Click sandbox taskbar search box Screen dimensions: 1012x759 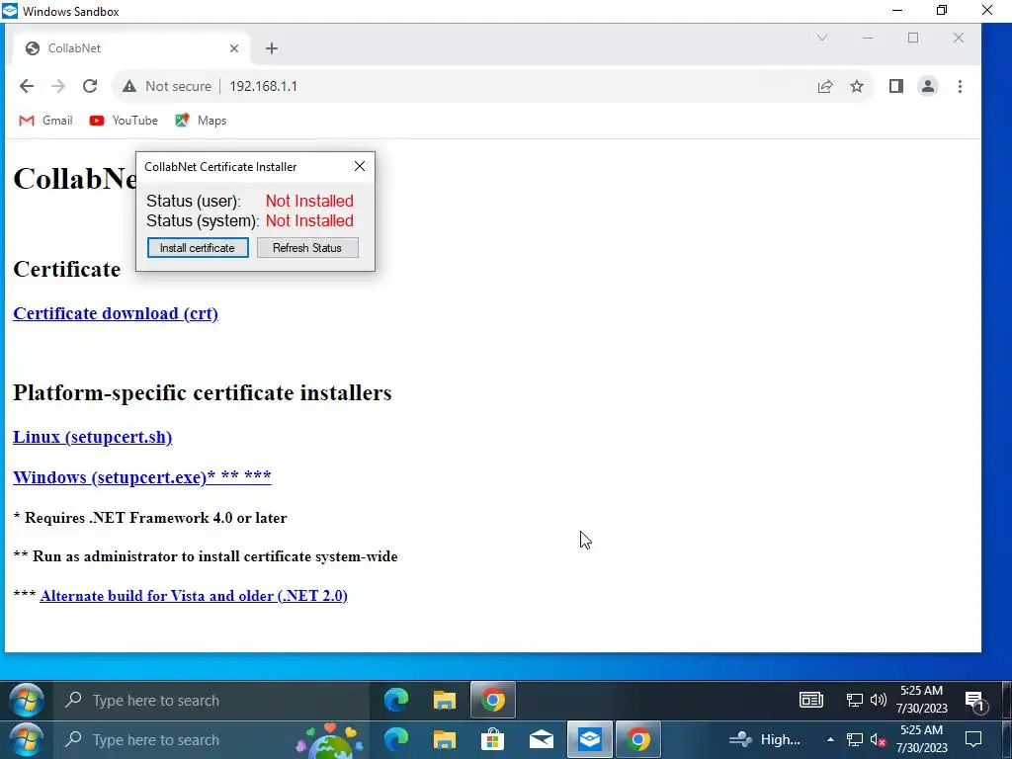pyautogui.click(x=211, y=701)
